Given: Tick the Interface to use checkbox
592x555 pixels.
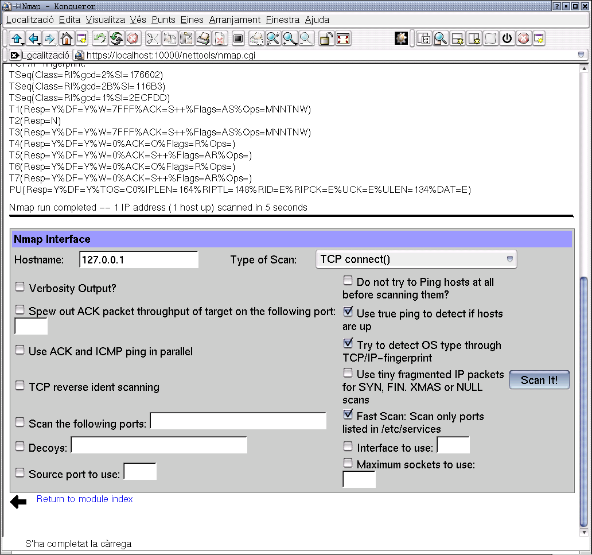Looking at the screenshot, I should pyautogui.click(x=348, y=446).
